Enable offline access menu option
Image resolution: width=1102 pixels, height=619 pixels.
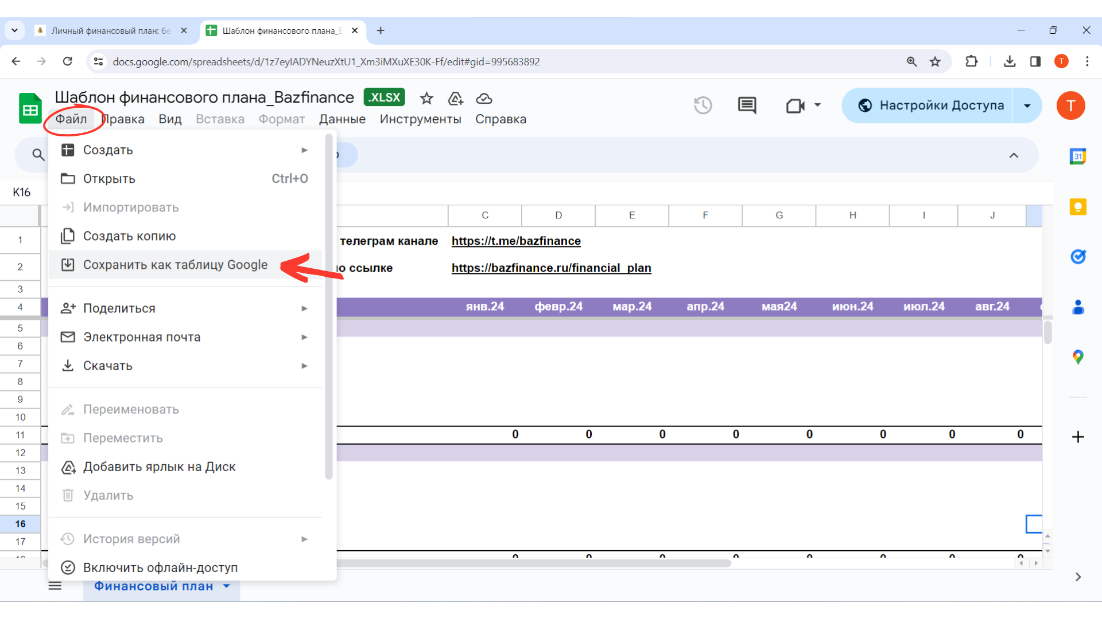(x=160, y=567)
